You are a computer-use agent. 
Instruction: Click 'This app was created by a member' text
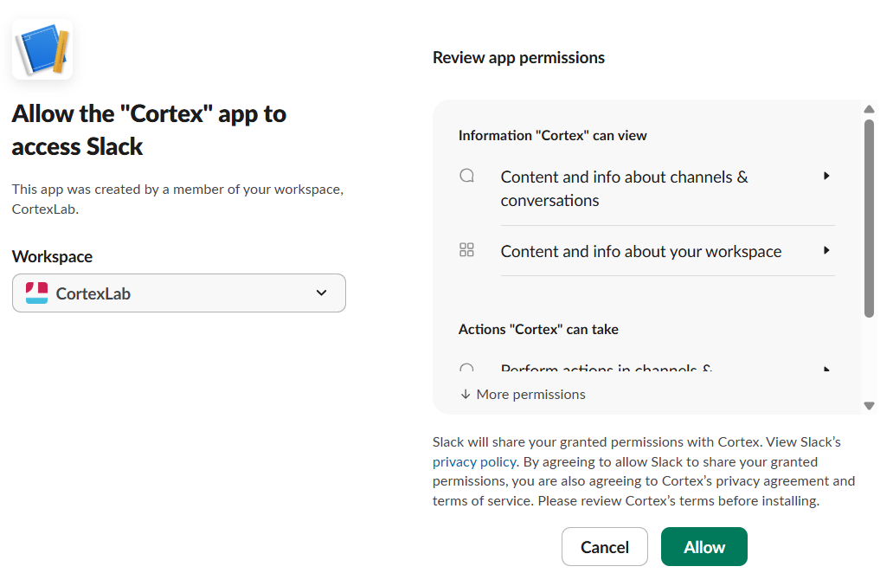point(177,199)
